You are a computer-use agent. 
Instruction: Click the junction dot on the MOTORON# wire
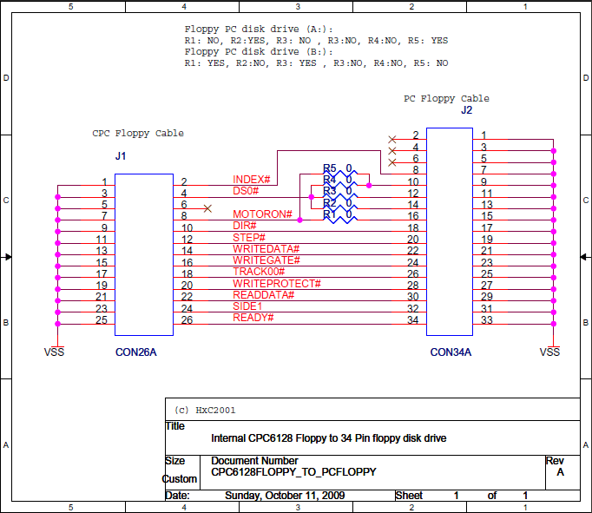(299, 220)
